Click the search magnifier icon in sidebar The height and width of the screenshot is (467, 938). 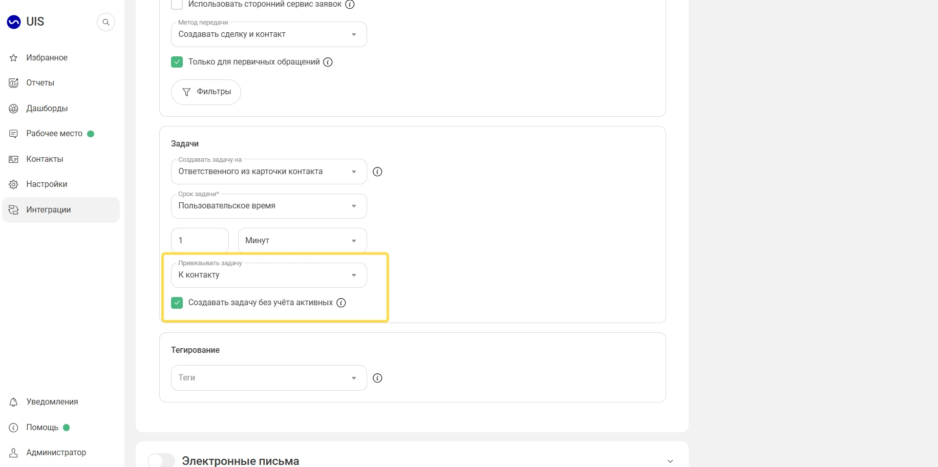(x=106, y=22)
